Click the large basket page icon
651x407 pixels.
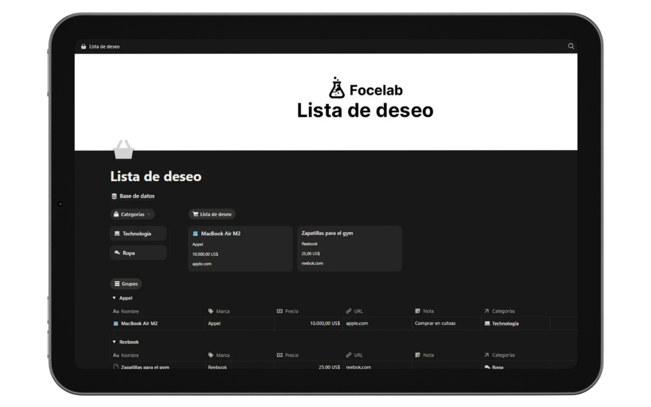coord(123,149)
